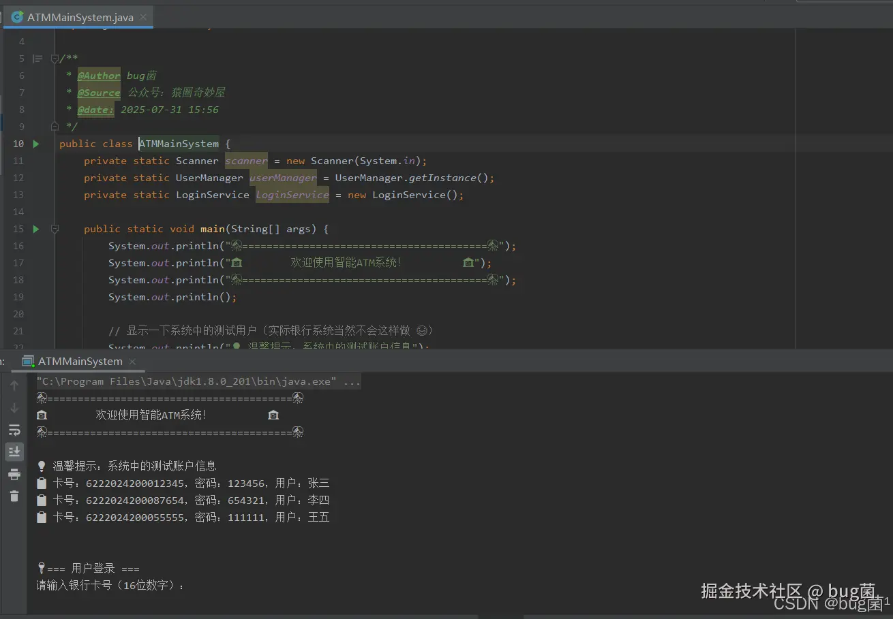Screen dimensions: 893x619
Task: Print the console output
Action: coord(14,474)
